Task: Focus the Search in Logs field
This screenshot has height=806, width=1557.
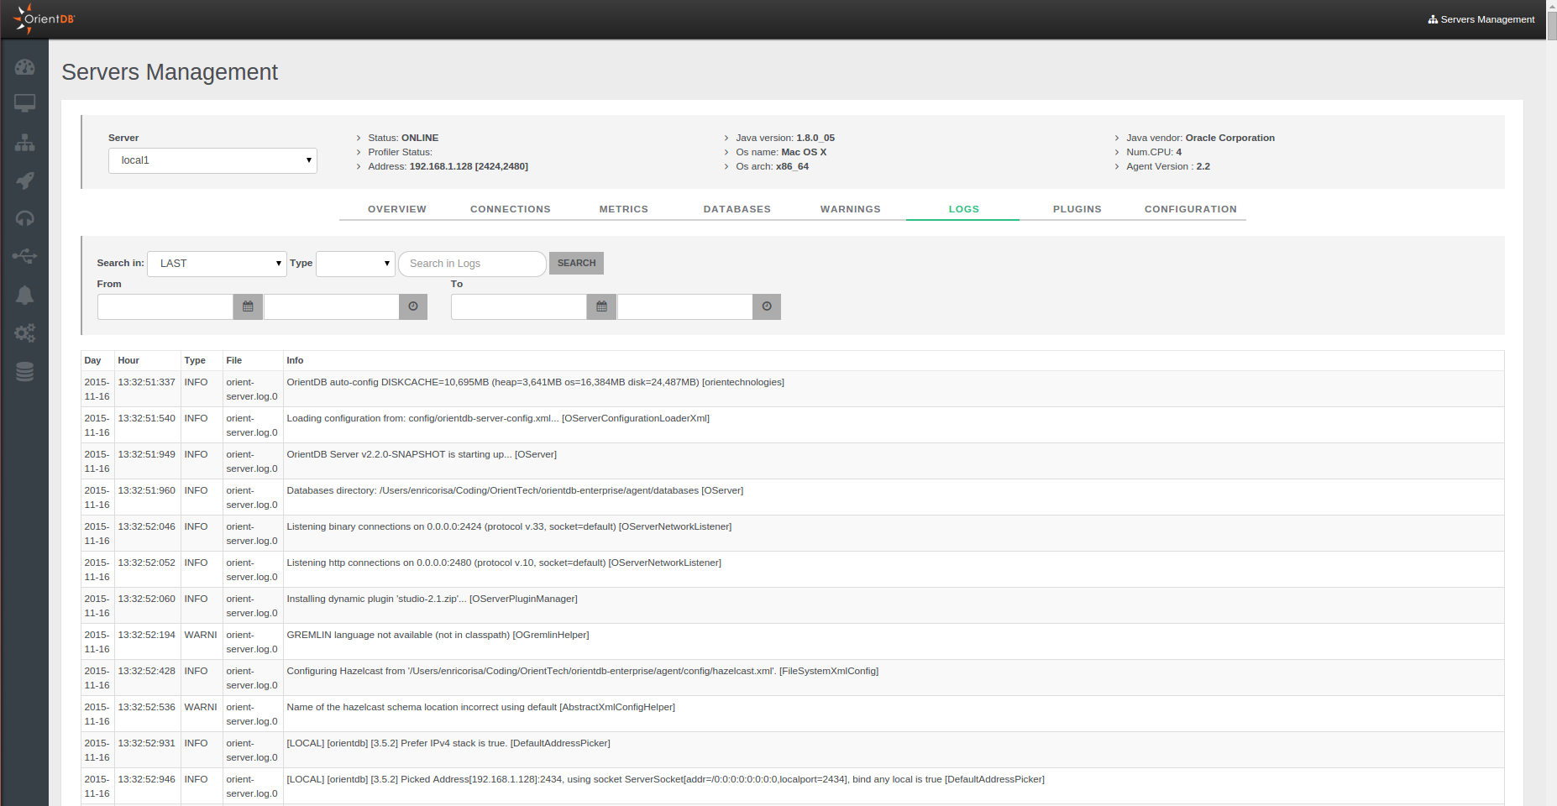Action: tap(472, 264)
